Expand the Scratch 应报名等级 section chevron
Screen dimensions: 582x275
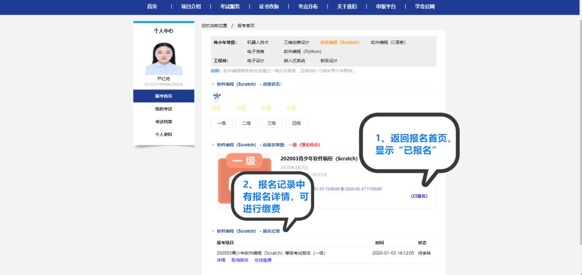click(x=213, y=145)
